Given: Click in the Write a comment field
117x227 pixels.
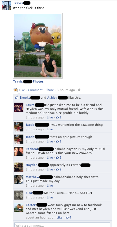Looking at the screenshot, I should tap(62, 225).
